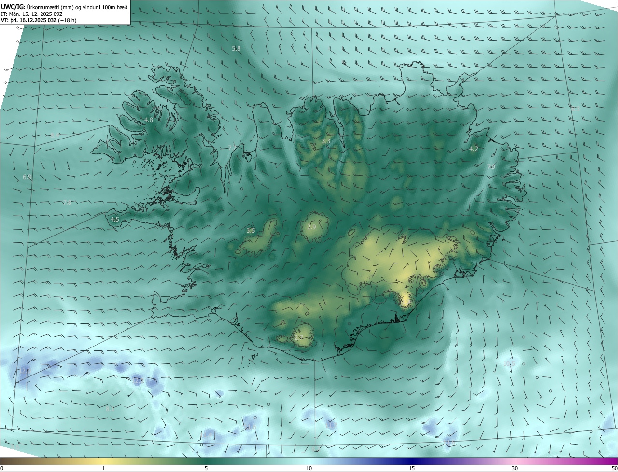Click the 3.5 value in central-west Iceland
This screenshot has height=472, width=618.
251,231
